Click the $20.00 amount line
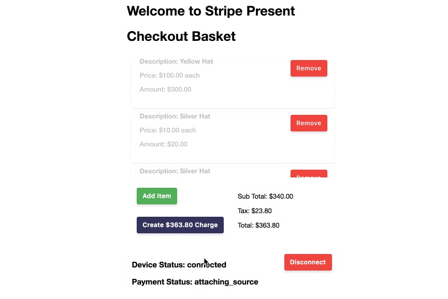Screen dimensions: 448x299 tap(164, 144)
